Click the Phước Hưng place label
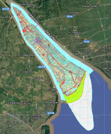 (90, 6)
